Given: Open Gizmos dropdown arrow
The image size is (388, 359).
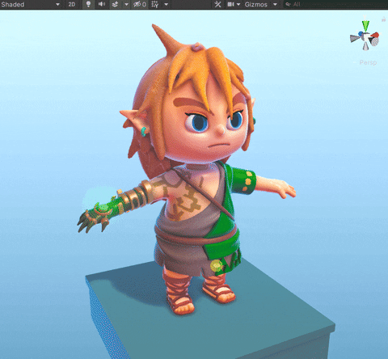Looking at the screenshot, I should [275, 4].
